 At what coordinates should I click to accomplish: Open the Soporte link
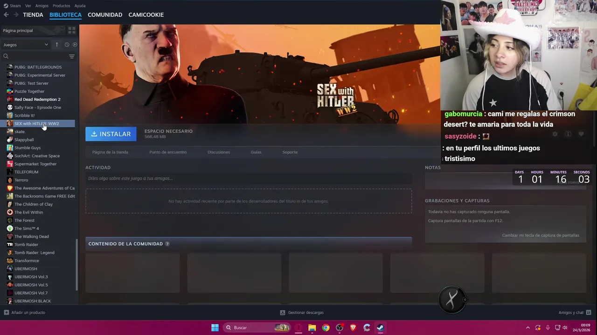pos(290,152)
